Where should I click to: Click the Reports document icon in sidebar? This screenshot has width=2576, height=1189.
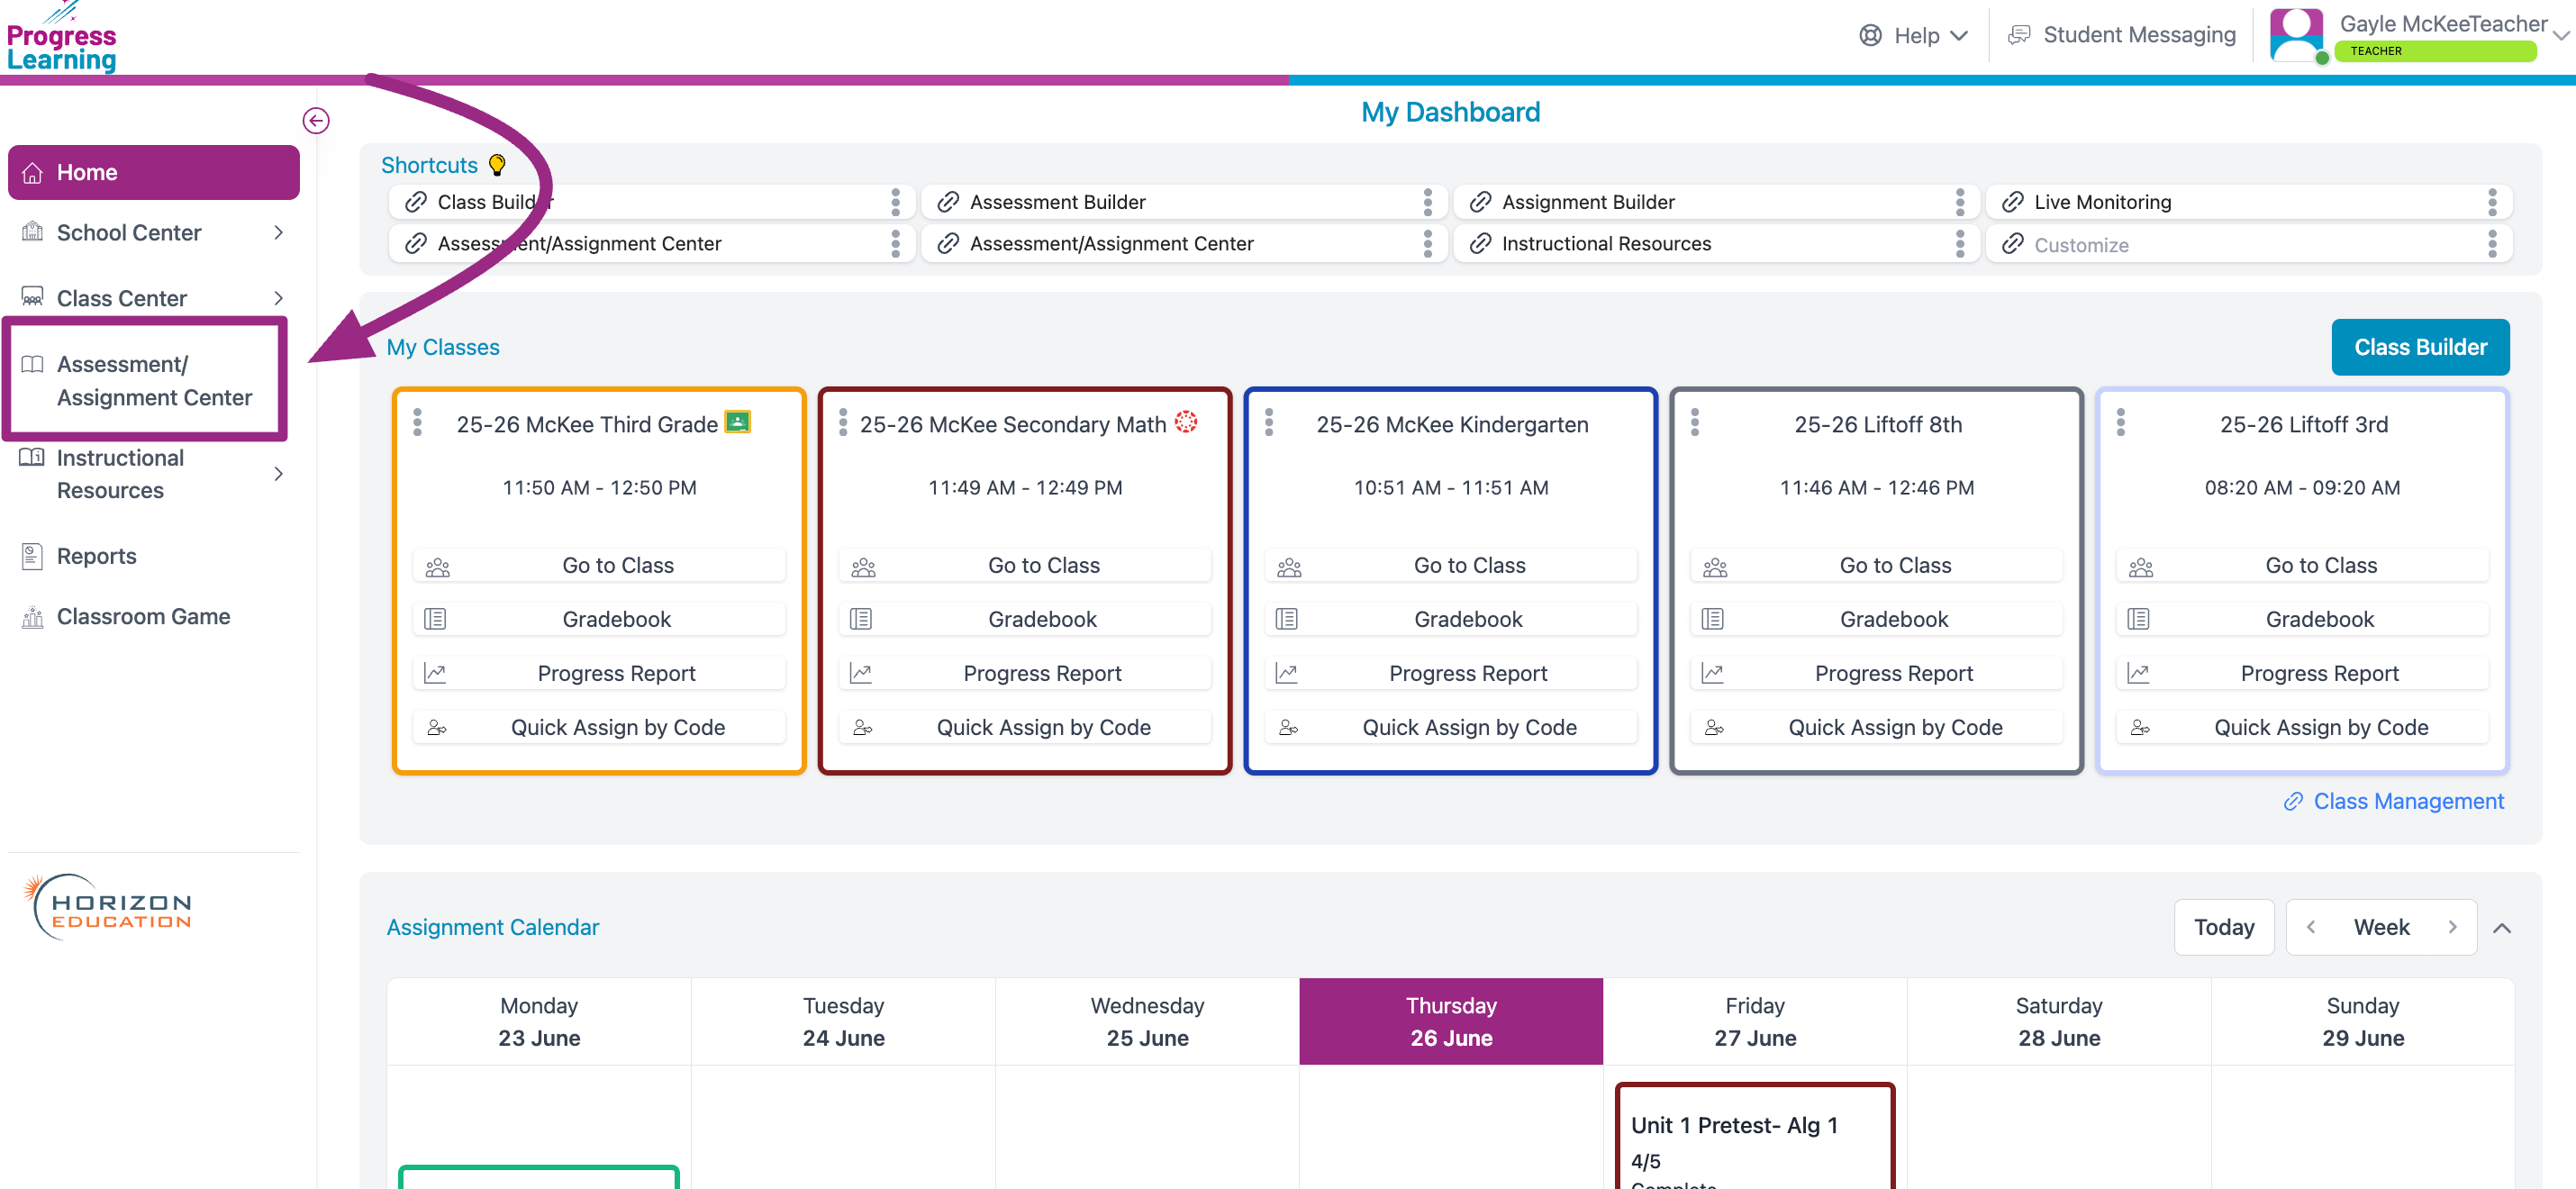[x=32, y=556]
